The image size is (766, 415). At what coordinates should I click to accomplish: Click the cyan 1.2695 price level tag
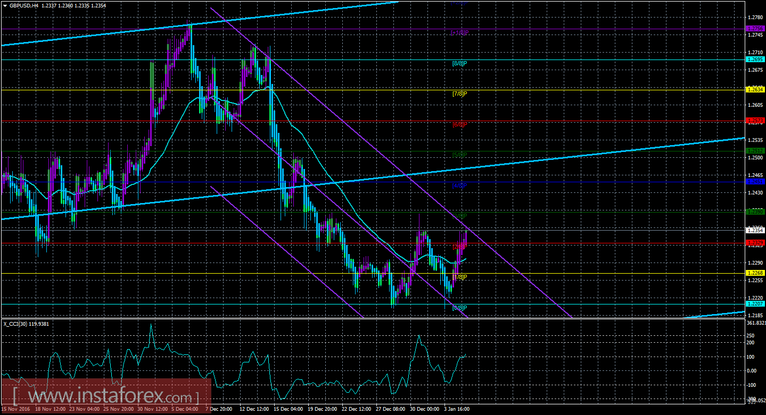click(754, 60)
